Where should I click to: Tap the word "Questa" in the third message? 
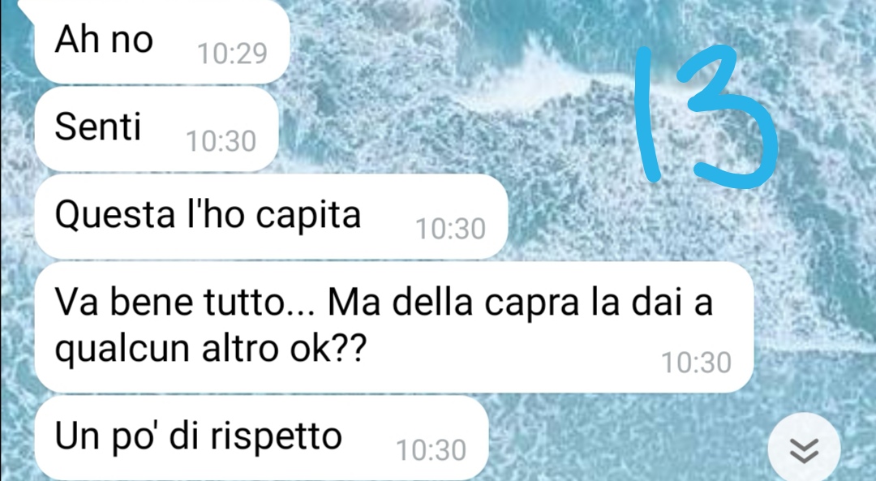point(115,214)
